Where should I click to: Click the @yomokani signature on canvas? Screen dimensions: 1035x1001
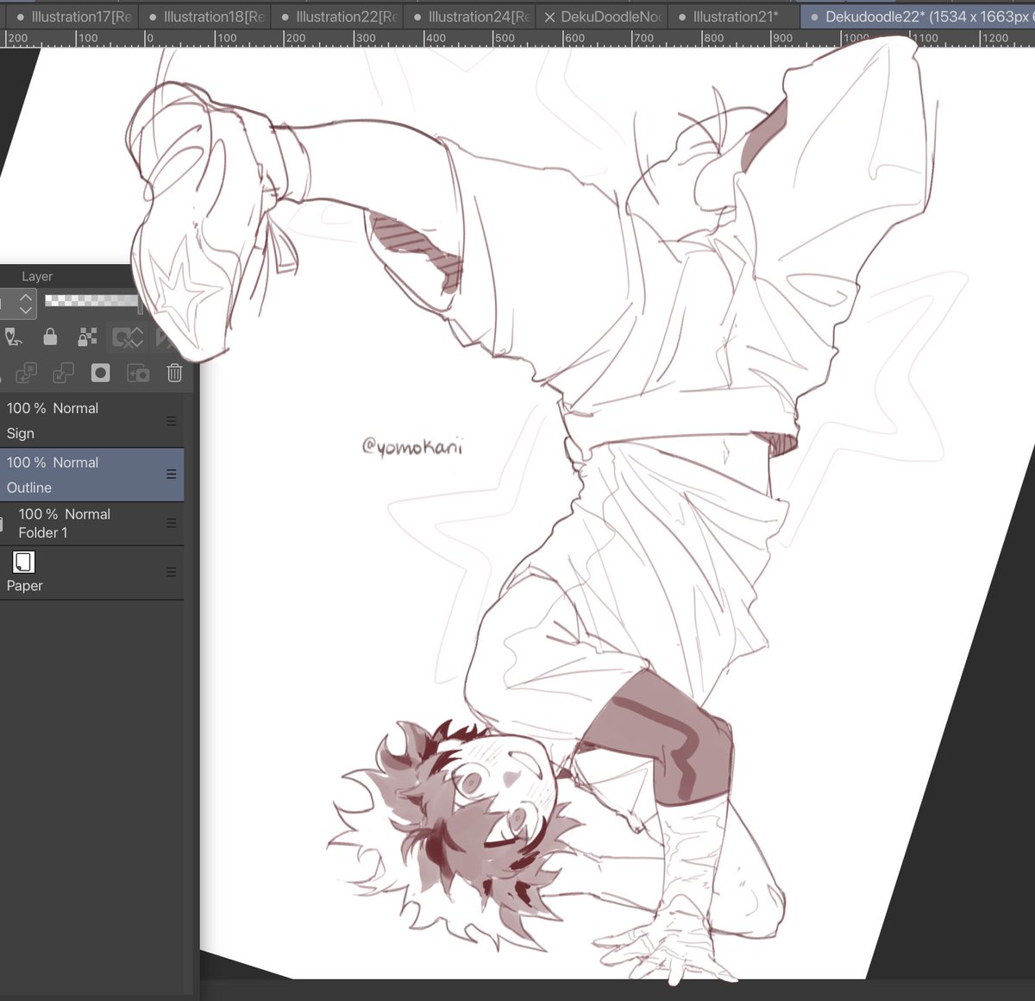[x=412, y=446]
